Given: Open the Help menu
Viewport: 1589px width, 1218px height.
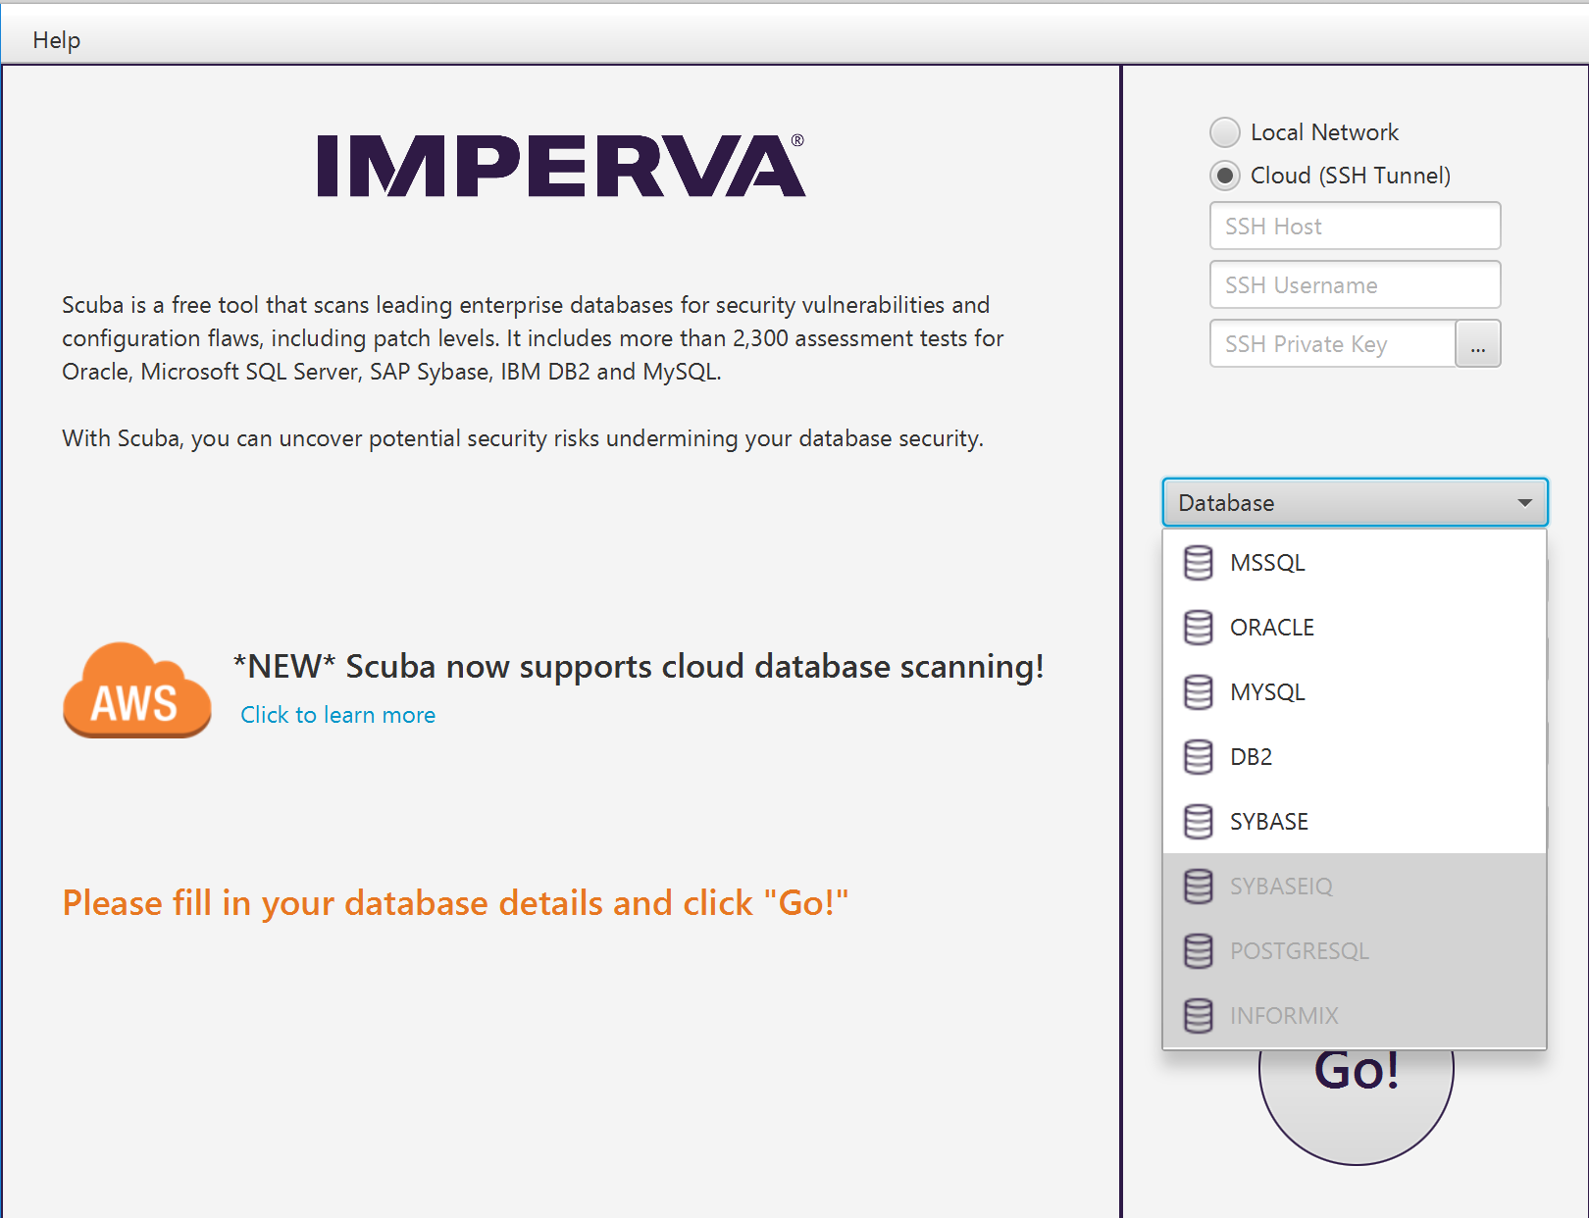Looking at the screenshot, I should pyautogui.click(x=56, y=40).
